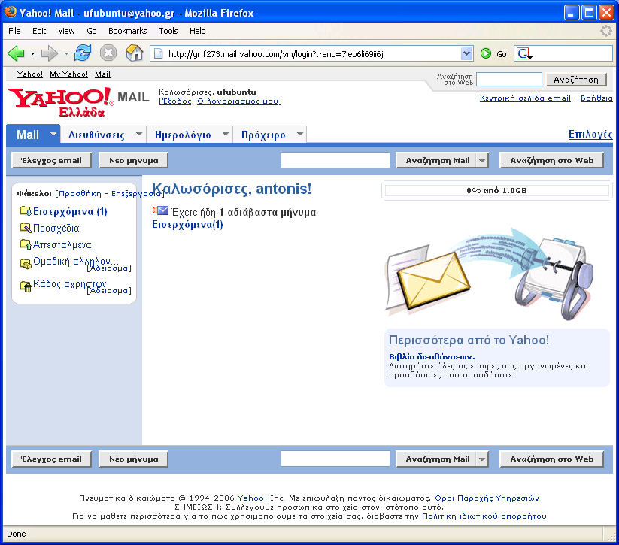Screen dimensions: 619x545
Task: Click the Έξοδος sign out link
Action: click(178, 101)
